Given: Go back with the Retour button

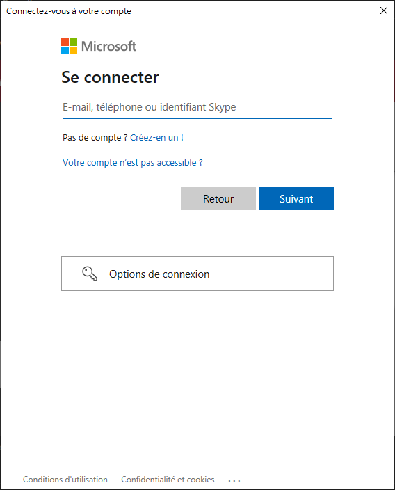Looking at the screenshot, I should (x=218, y=198).
